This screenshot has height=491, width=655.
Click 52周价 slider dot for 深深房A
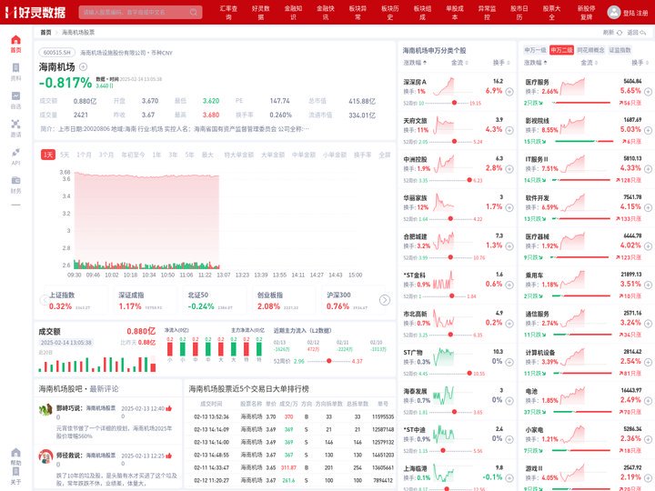(x=454, y=103)
